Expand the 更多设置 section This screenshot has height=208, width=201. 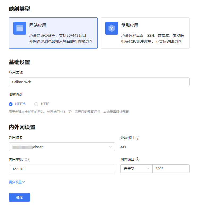(x=17, y=182)
